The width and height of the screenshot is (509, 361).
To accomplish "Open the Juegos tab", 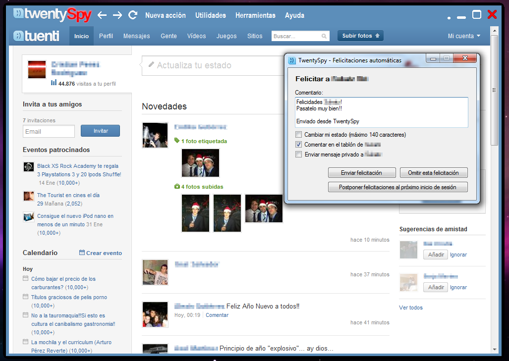I will [226, 36].
